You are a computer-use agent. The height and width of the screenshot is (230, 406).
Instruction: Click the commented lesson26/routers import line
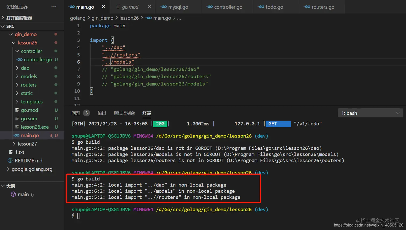156,77
